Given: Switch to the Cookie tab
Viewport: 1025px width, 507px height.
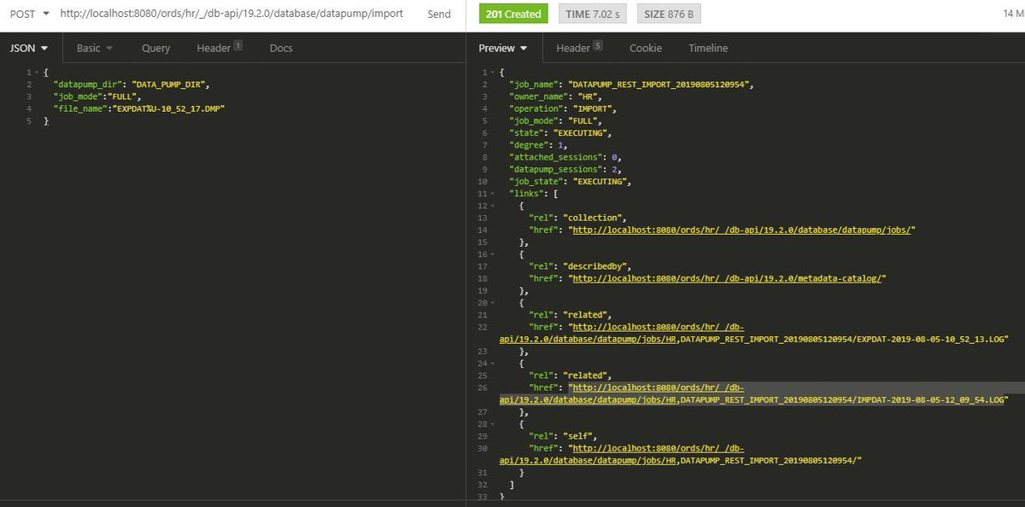Looking at the screenshot, I should (x=646, y=49).
